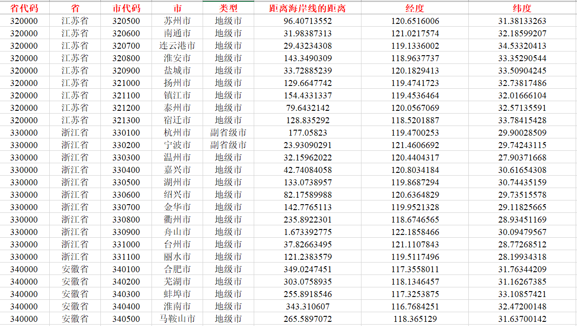Select city code cell 340100
577x326 pixels.
click(x=126, y=269)
